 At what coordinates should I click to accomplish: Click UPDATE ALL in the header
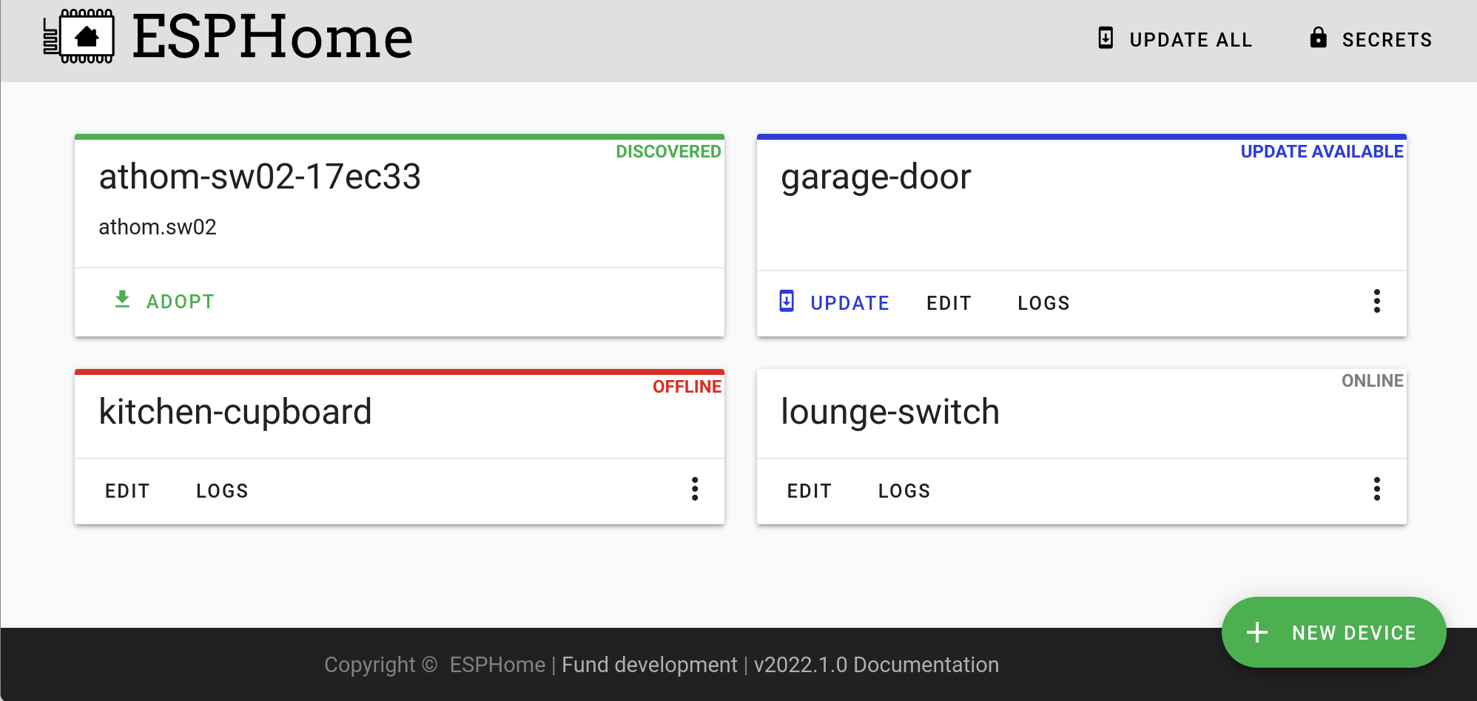tap(1175, 39)
